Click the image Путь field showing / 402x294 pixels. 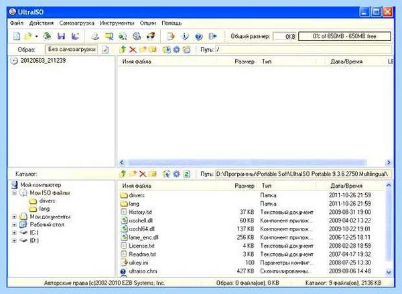(304, 49)
